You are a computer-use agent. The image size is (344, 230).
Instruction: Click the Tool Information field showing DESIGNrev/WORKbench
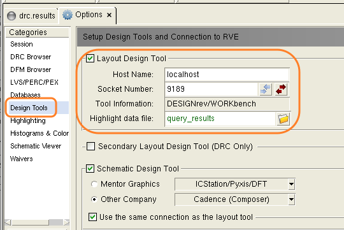227,104
